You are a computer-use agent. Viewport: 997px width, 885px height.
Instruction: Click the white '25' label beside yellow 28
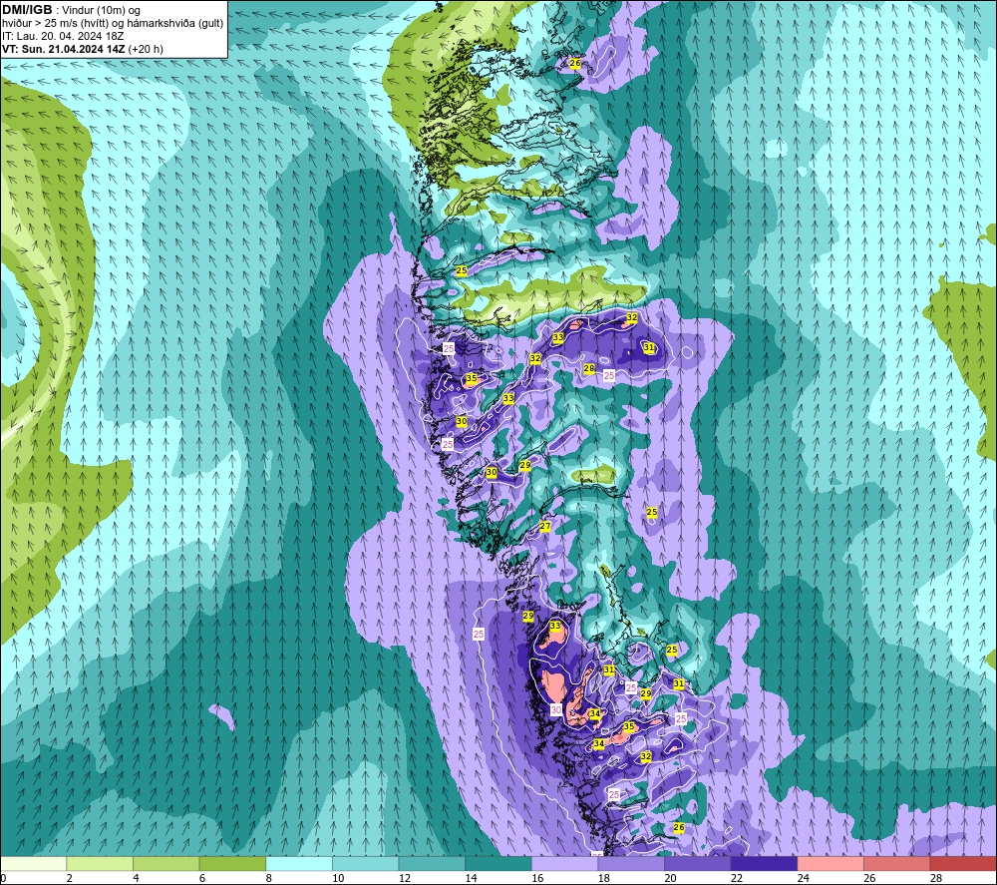click(x=609, y=376)
